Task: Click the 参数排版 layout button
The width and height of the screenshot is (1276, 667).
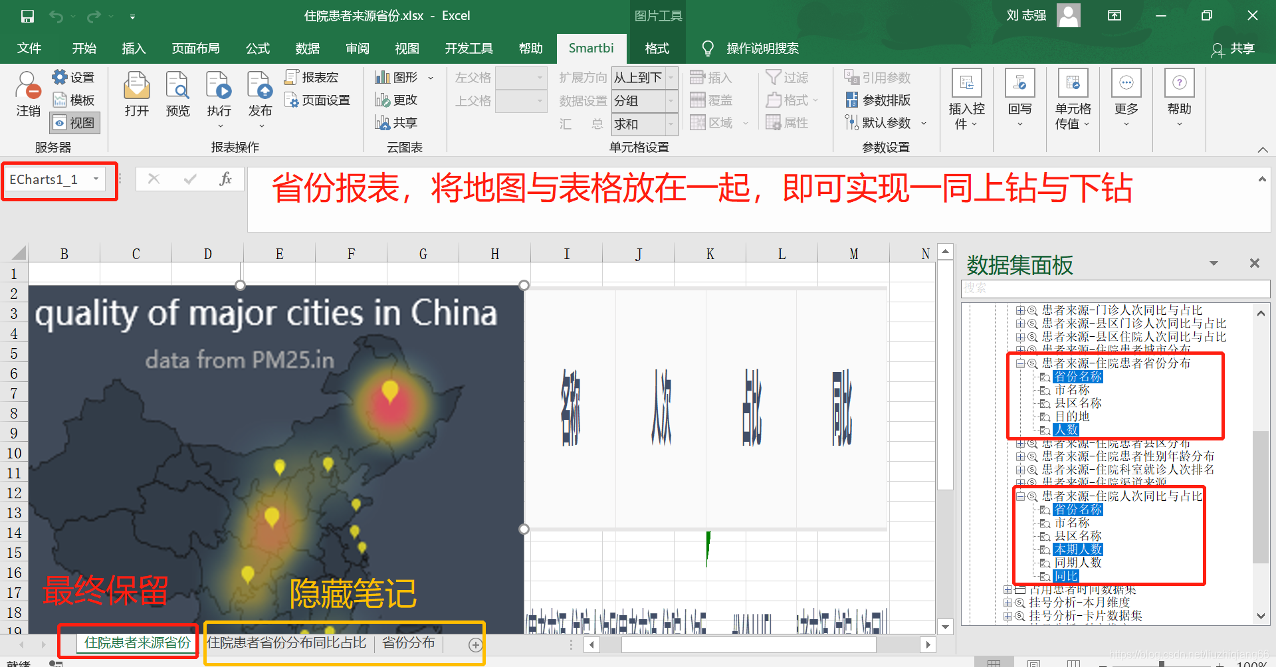Action: click(x=877, y=100)
